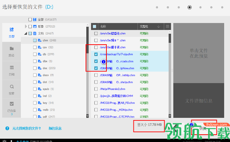Switch to the path folder sidebar tab
Viewport: 230px width, 142px height.
coord(11,51)
